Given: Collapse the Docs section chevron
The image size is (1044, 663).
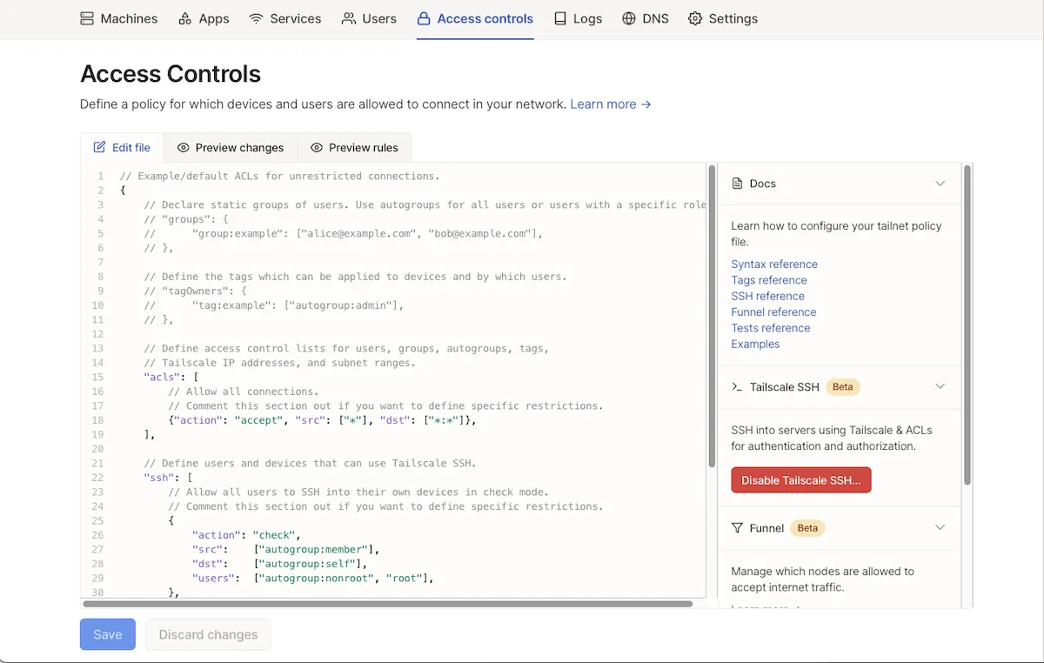Looking at the screenshot, I should [x=940, y=184].
